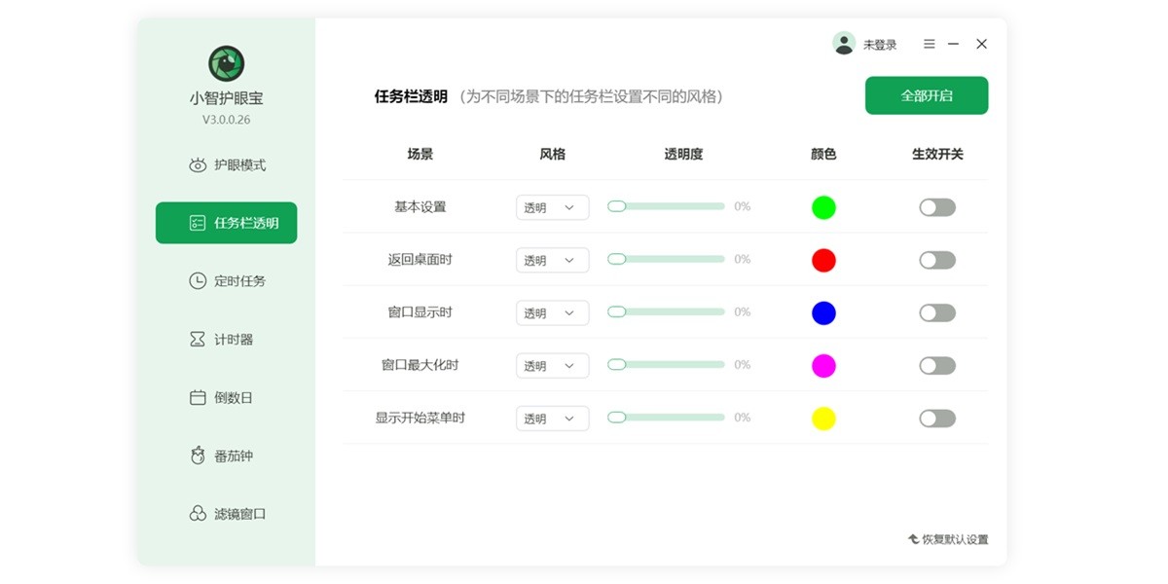Expand the 透明 dropdown for 窗口显示时

[x=552, y=312]
